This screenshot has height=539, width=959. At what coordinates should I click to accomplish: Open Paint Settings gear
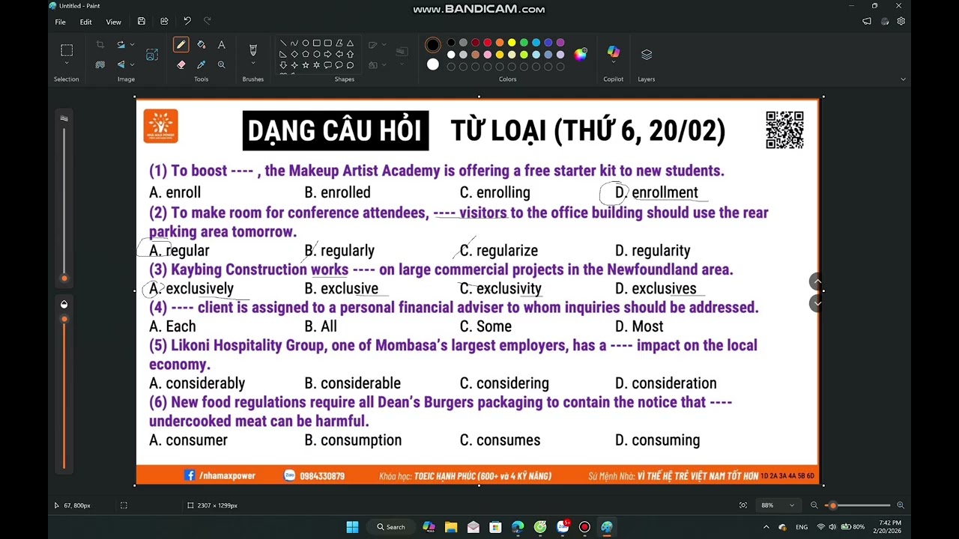point(901,22)
